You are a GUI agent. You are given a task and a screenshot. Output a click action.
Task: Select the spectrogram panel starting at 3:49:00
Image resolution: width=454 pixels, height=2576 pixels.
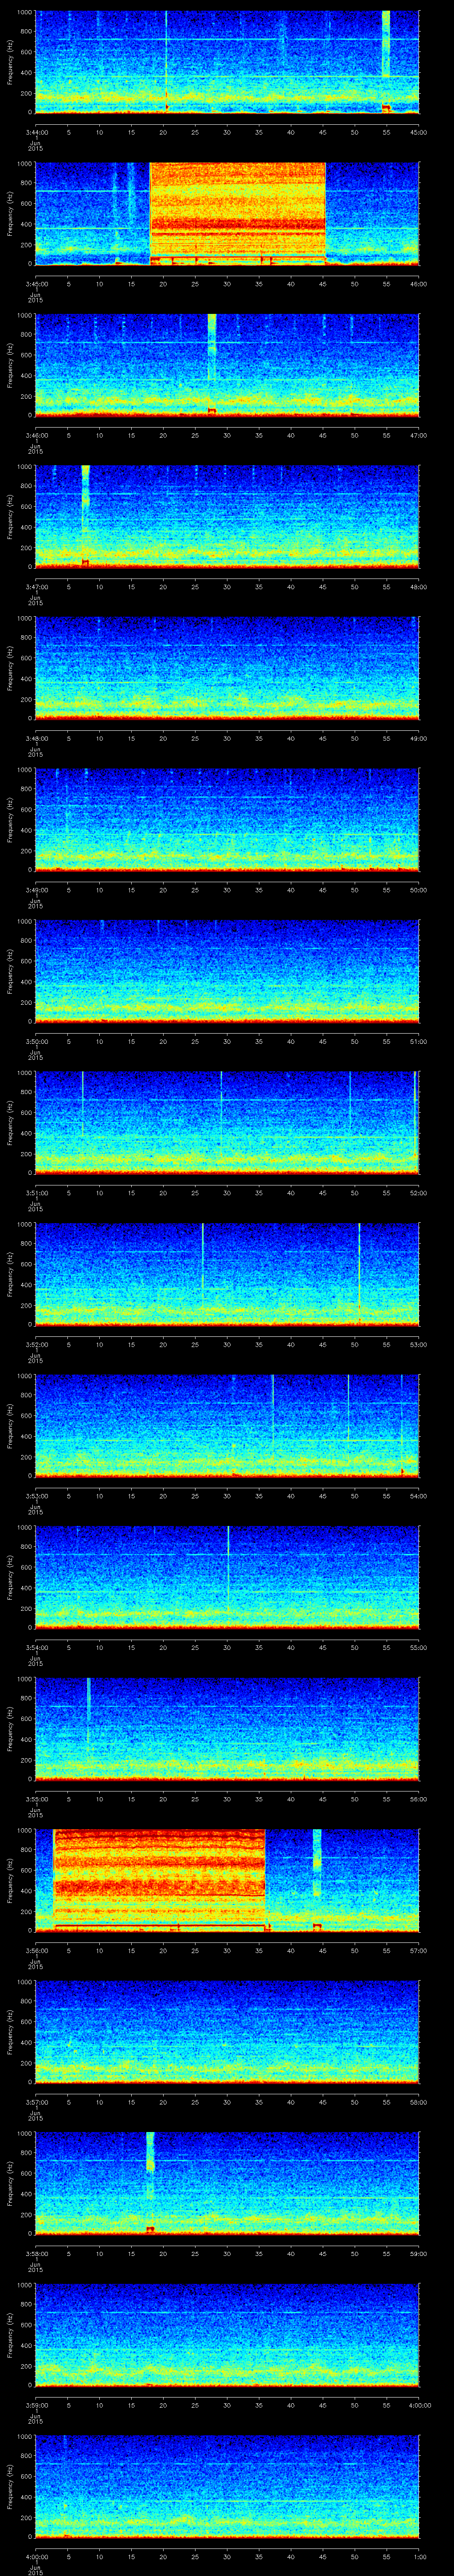tap(227, 820)
